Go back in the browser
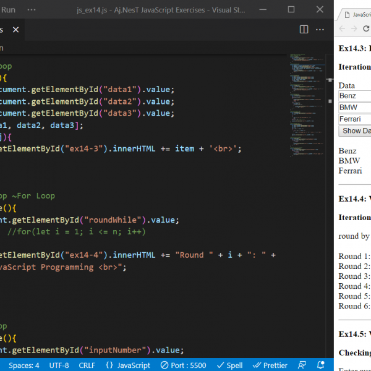The image size is (371, 371). pyautogui.click(x=343, y=29)
